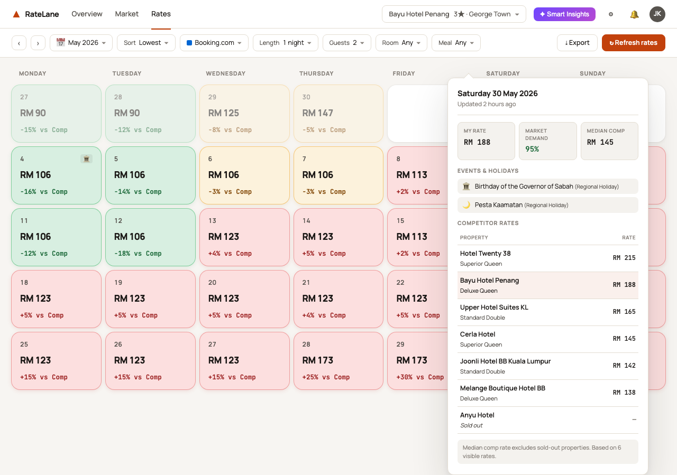The width and height of the screenshot is (677, 475).
Task: Select the 8 May RM 113 card
Action: (418, 175)
